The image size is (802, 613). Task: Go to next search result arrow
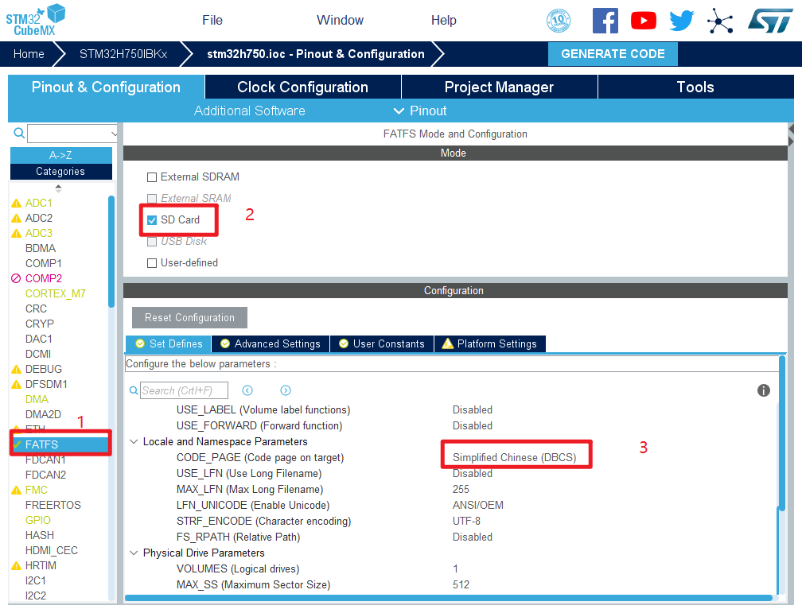coord(286,390)
